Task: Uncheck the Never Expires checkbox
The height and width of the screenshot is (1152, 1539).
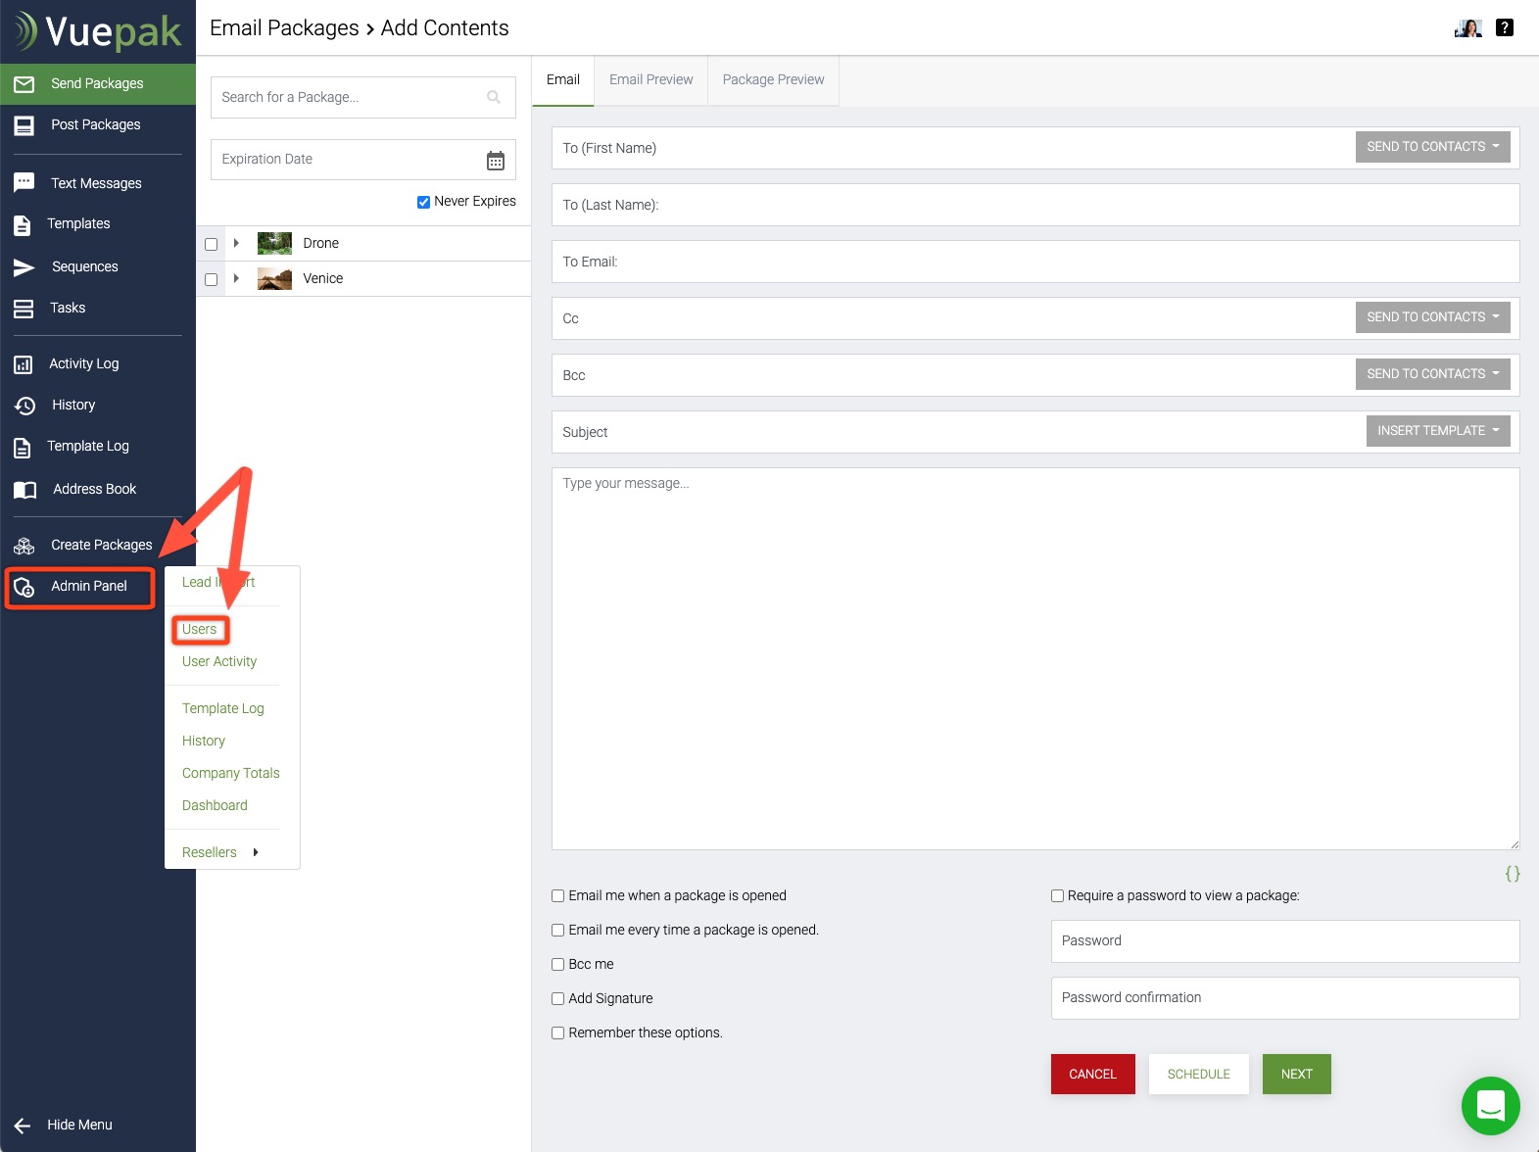Action: coord(423,202)
